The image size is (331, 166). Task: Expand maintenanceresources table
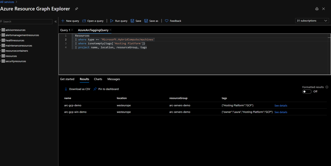coord(1,46)
